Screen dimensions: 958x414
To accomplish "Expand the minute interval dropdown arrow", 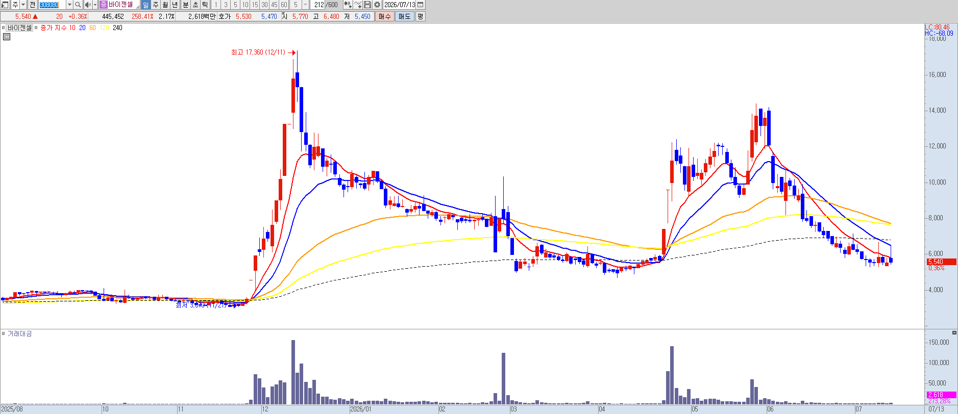I will pyautogui.click(x=305, y=5).
